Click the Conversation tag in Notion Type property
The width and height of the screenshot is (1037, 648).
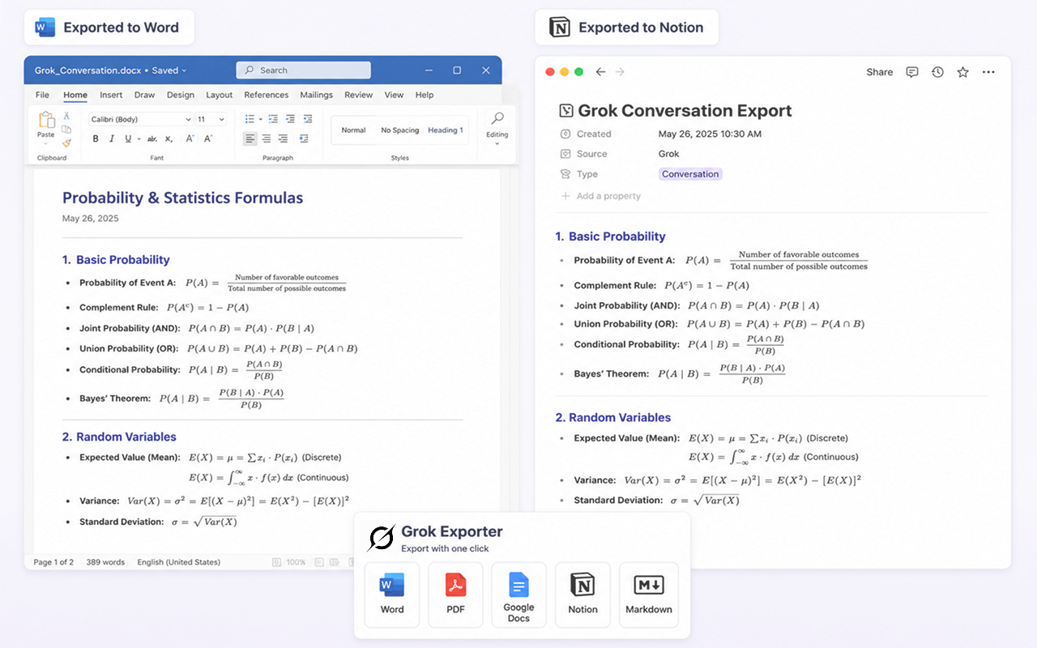click(x=690, y=174)
